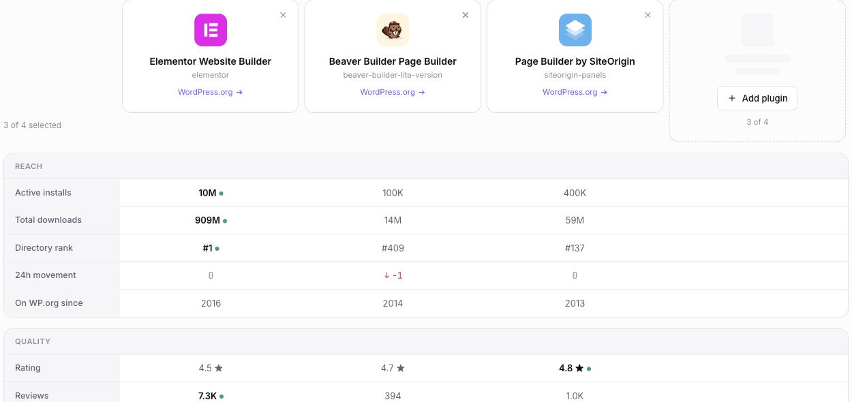Click the SiteOrigin Page Builder layers icon
This screenshot has width=852, height=402.
coord(575,30)
